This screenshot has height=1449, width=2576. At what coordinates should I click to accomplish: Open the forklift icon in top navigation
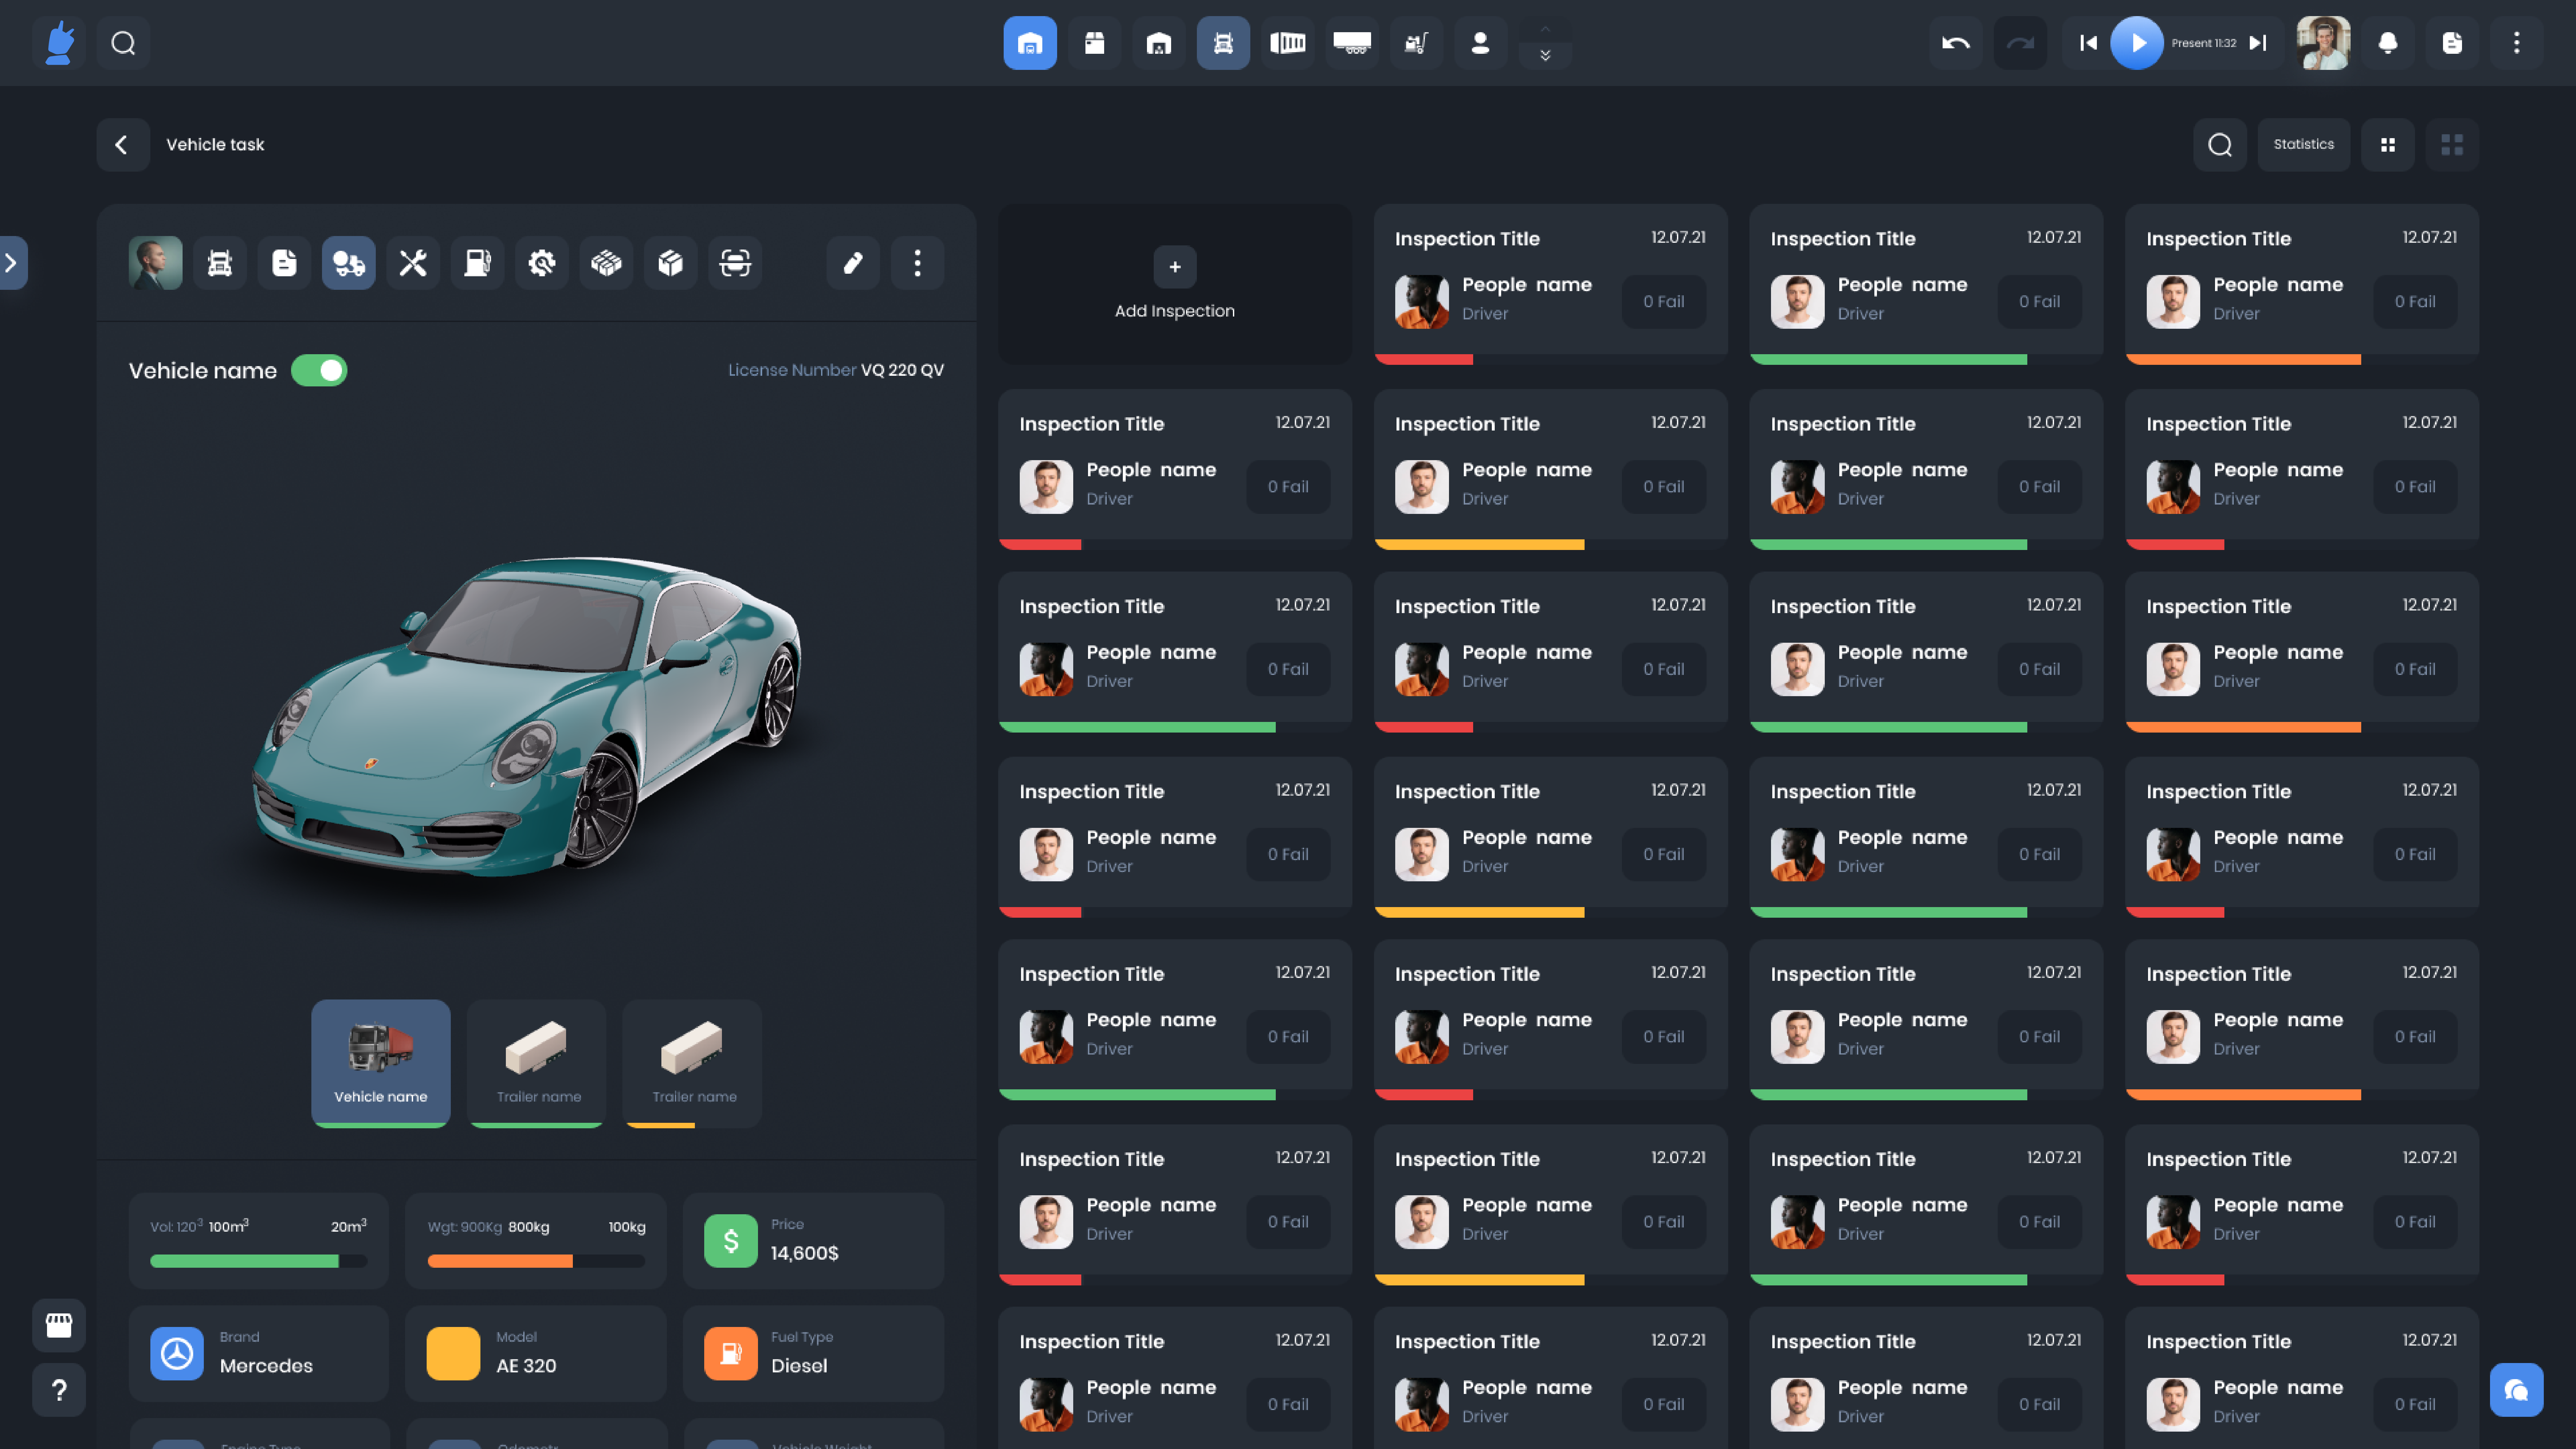(x=1416, y=43)
